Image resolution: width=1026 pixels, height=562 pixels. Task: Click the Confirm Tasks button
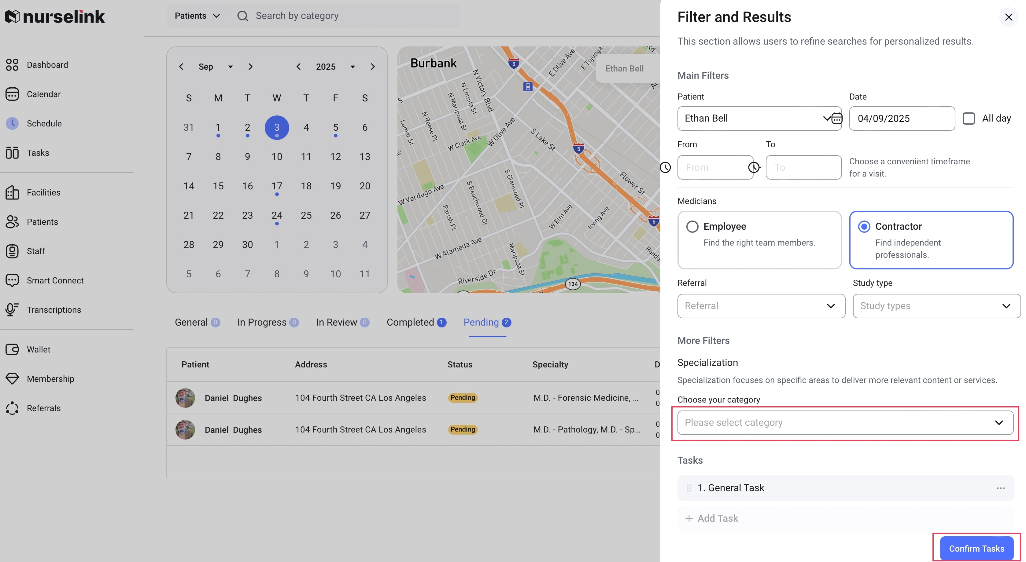click(x=976, y=549)
